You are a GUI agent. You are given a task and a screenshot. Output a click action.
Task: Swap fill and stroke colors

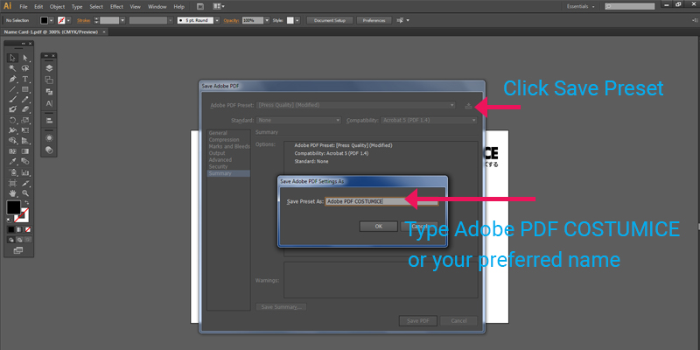[x=27, y=202]
